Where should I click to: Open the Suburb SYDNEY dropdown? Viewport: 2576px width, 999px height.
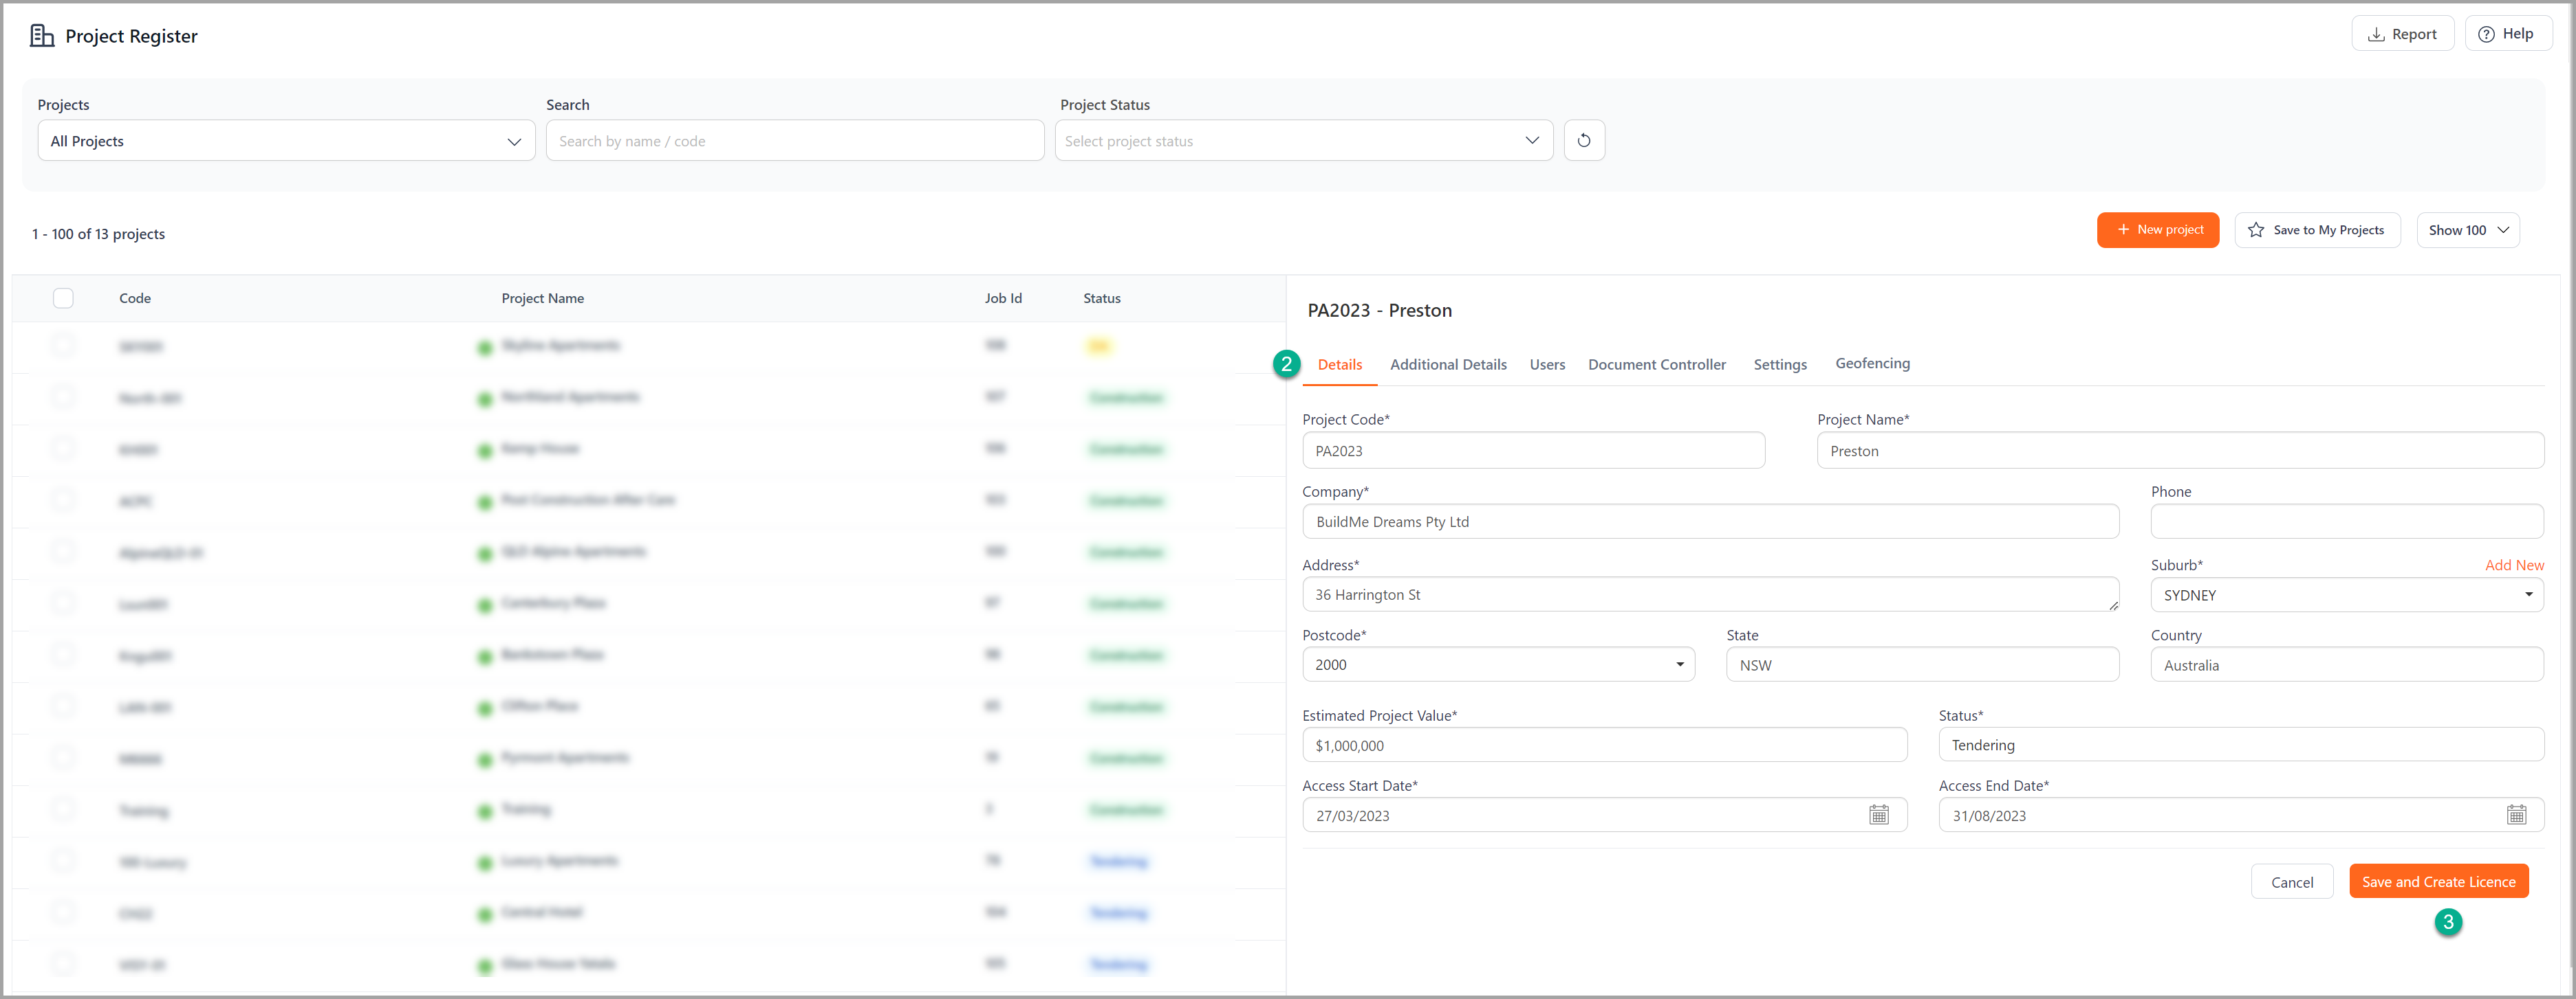2346,596
